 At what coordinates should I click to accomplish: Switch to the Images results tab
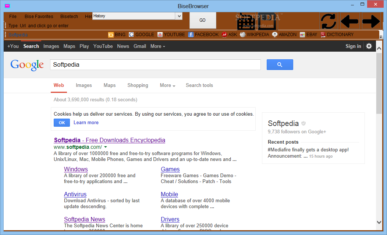point(84,85)
